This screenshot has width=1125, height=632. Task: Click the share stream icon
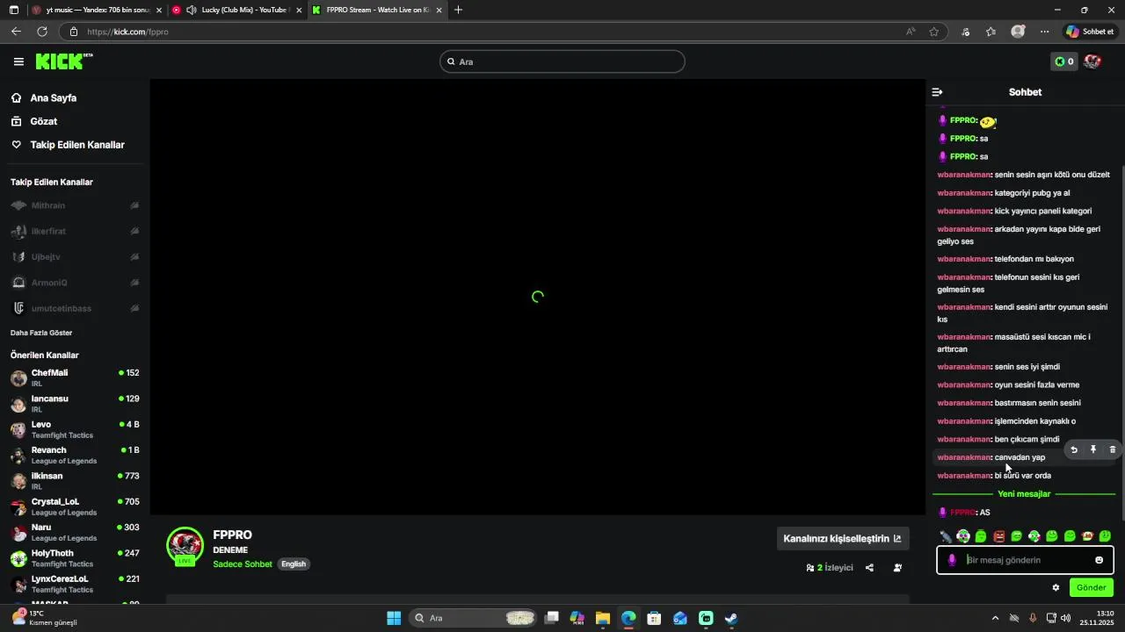(x=869, y=568)
